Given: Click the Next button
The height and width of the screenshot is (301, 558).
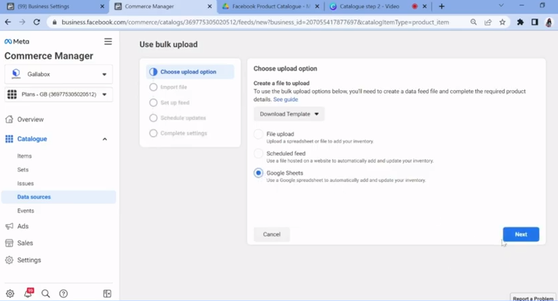Looking at the screenshot, I should point(521,234).
